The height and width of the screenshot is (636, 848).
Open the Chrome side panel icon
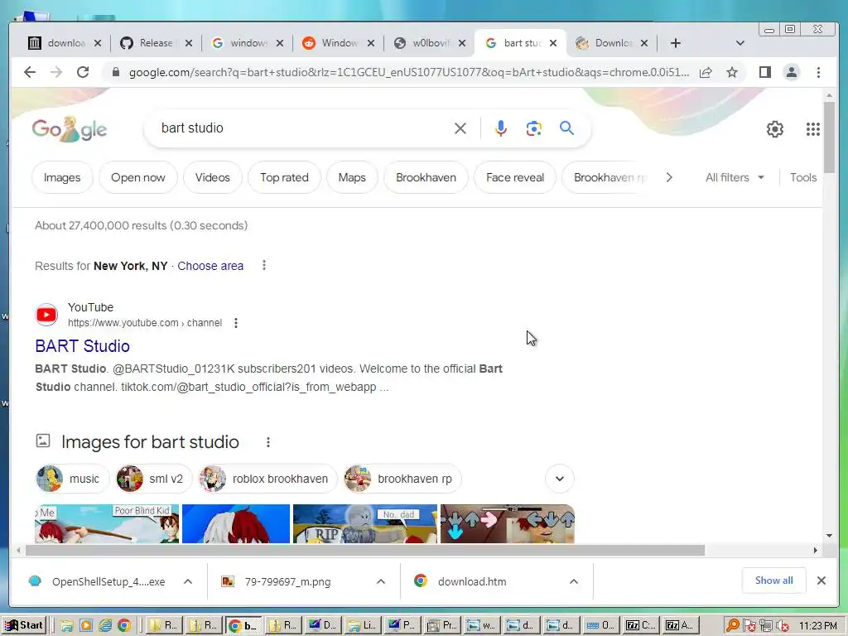(764, 72)
